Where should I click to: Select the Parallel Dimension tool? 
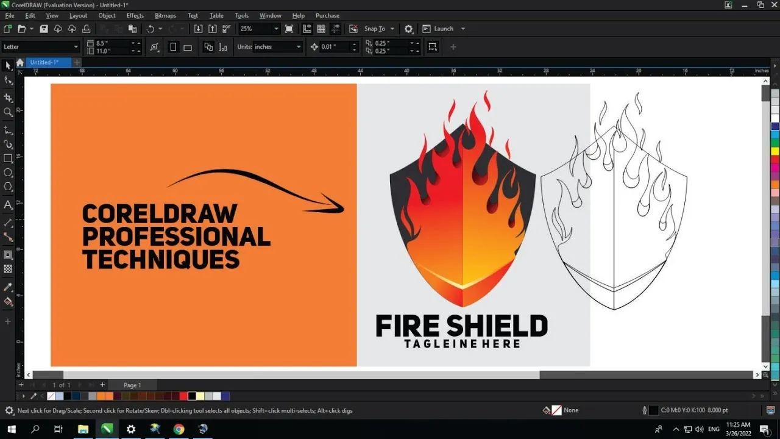tap(8, 223)
